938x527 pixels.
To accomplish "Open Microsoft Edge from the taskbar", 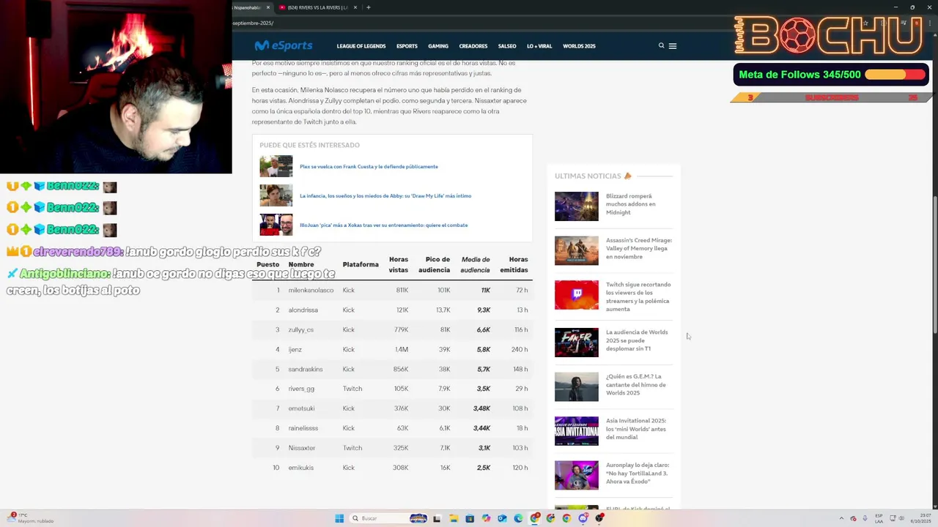I will (518, 518).
